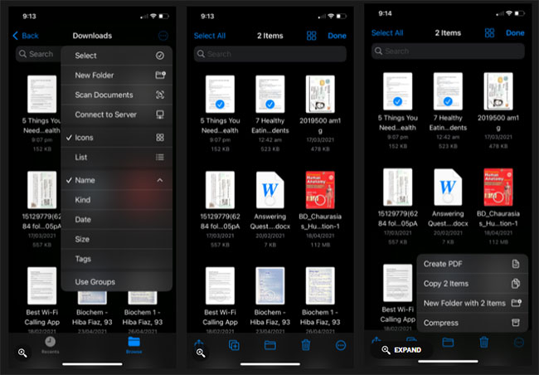Focus Search field on left screen
The width and height of the screenshot is (539, 375).
click(x=38, y=54)
